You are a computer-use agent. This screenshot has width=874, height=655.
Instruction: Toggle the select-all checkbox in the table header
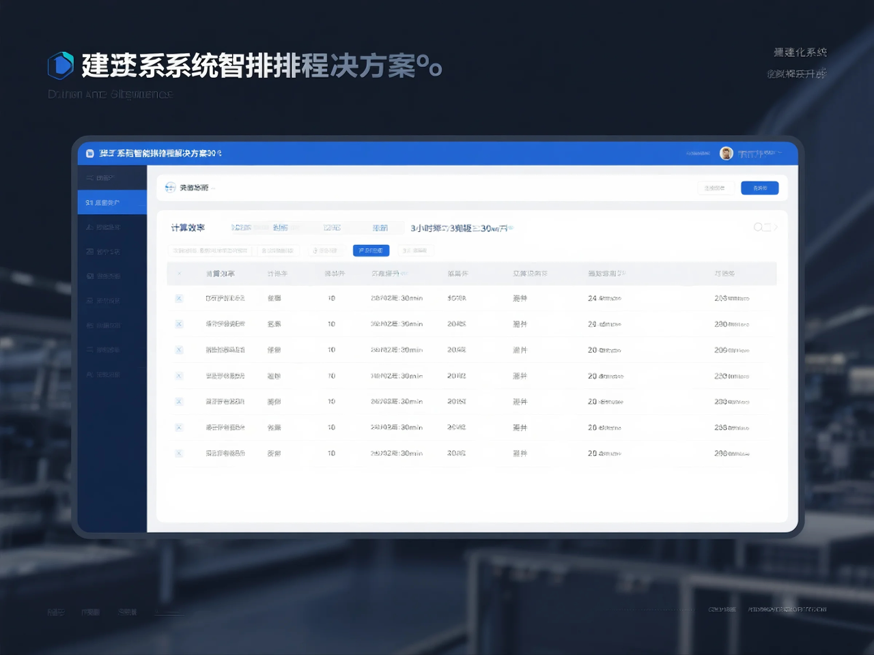[179, 274]
